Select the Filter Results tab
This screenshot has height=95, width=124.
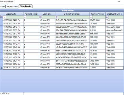(26, 6)
